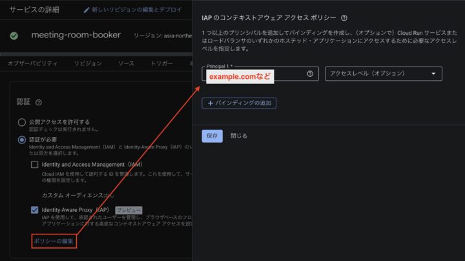Click the help icon inside the Principal 1 field

[x=310, y=74]
